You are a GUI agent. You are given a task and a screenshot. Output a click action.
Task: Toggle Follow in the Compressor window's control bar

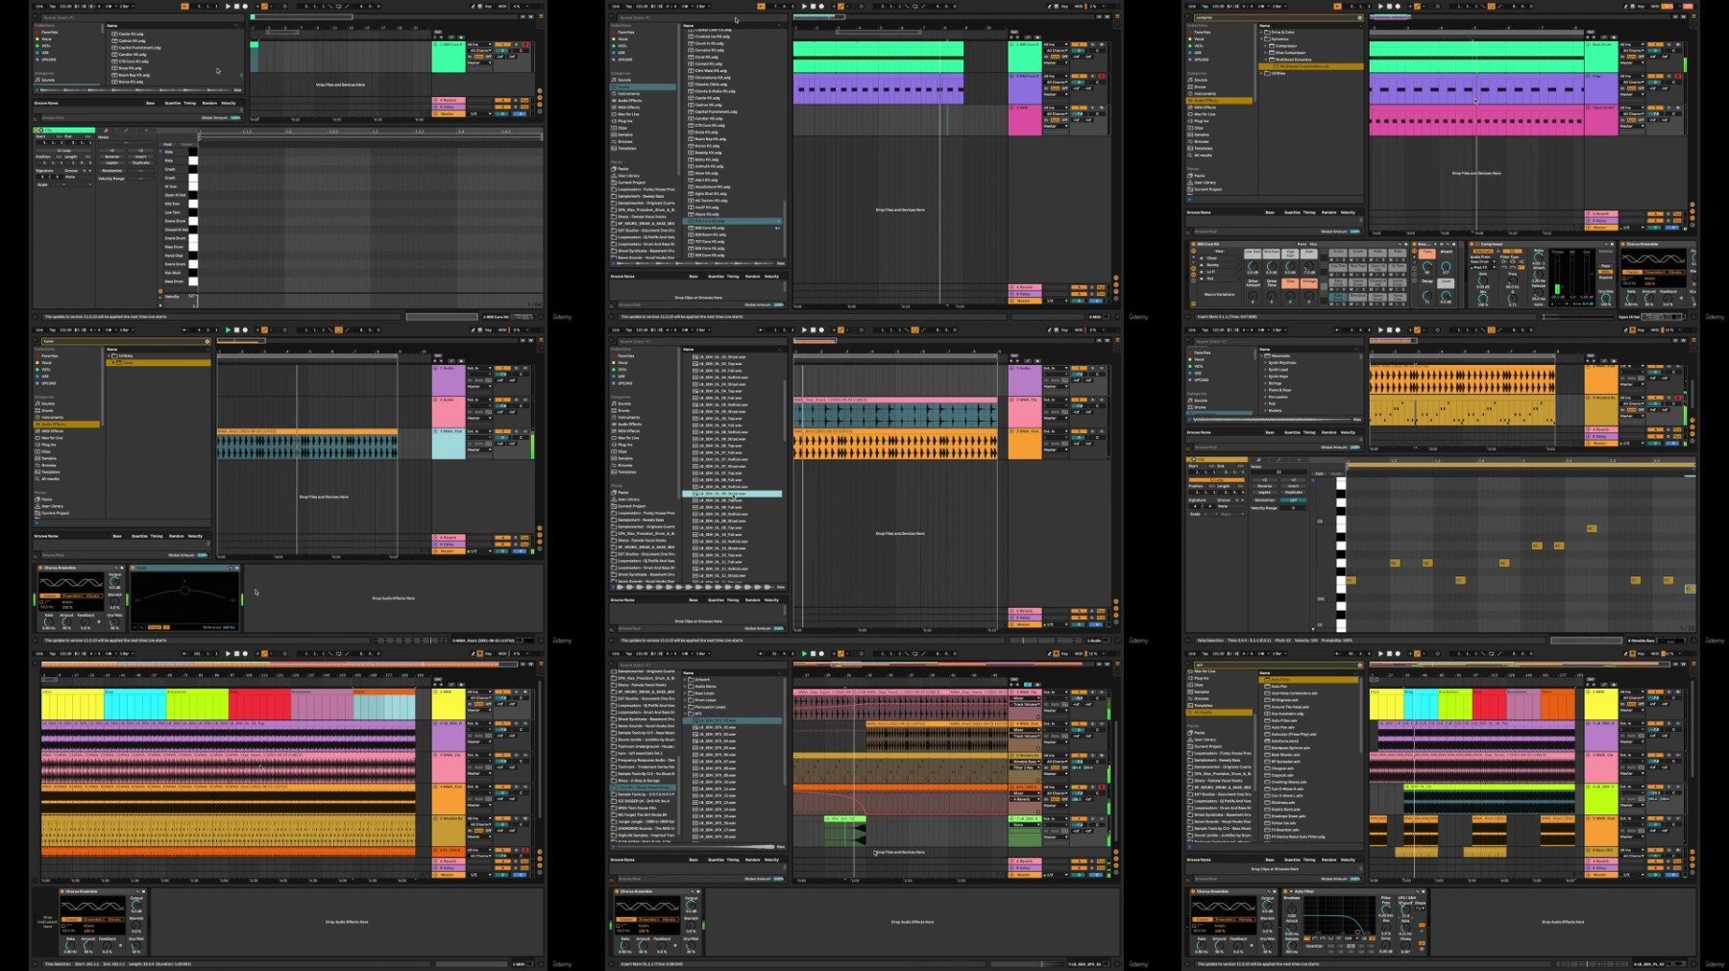click(1338, 6)
